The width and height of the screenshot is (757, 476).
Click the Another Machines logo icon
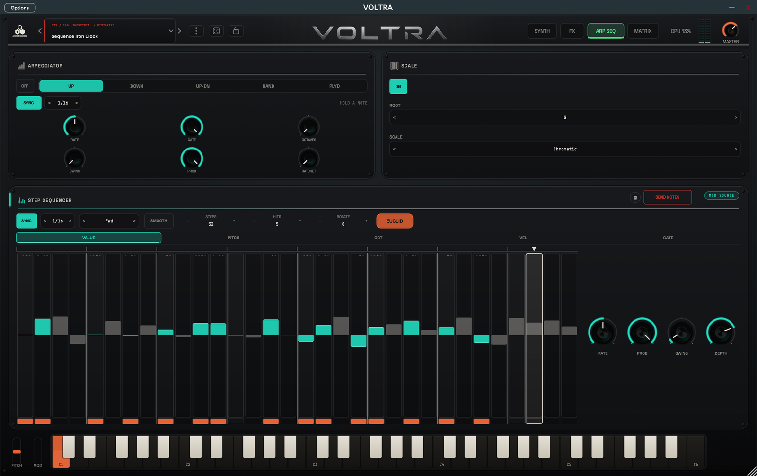tap(20, 31)
